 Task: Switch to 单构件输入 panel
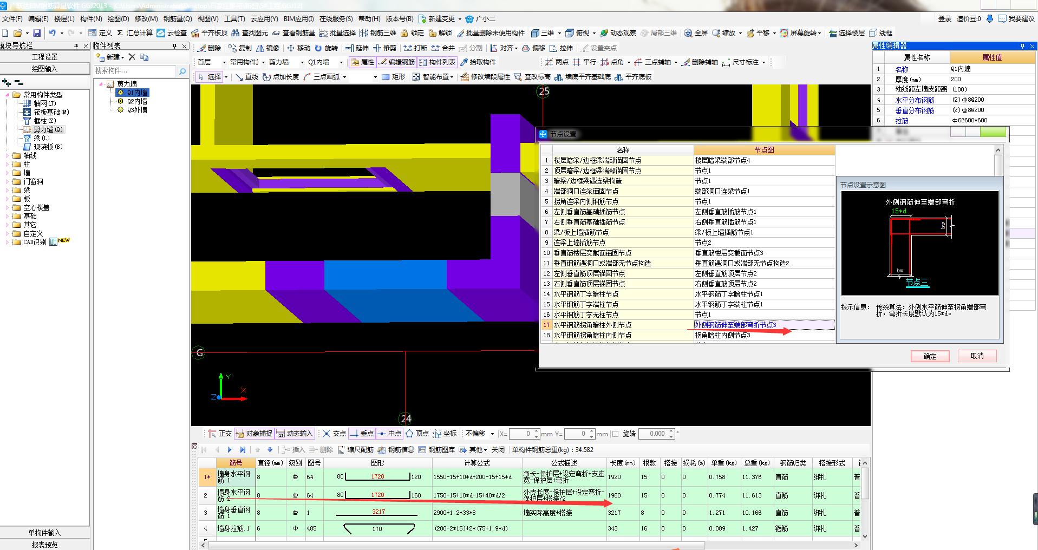44,533
